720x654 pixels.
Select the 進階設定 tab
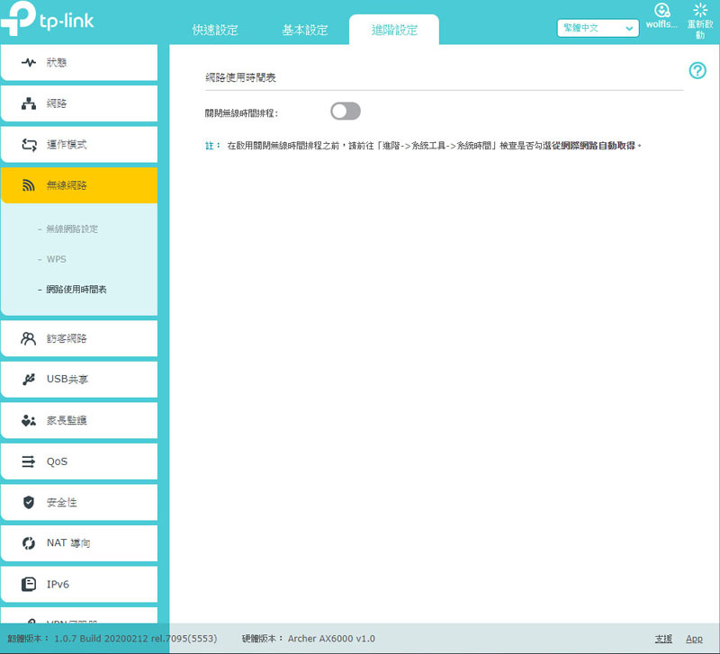394,30
